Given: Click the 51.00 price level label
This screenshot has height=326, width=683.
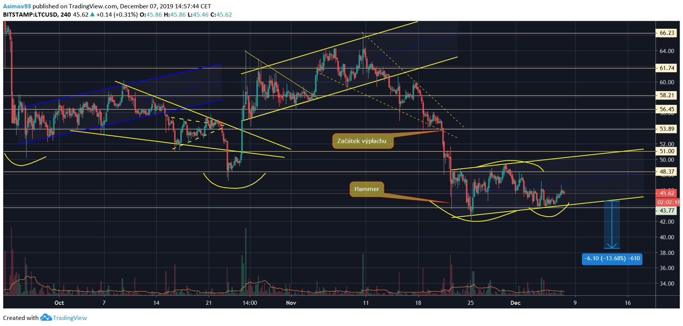Looking at the screenshot, I should click(666, 151).
